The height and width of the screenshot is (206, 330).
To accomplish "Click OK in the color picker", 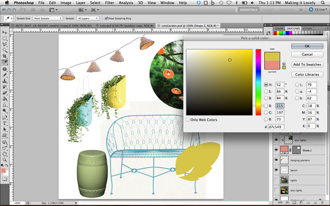I will click(307, 46).
